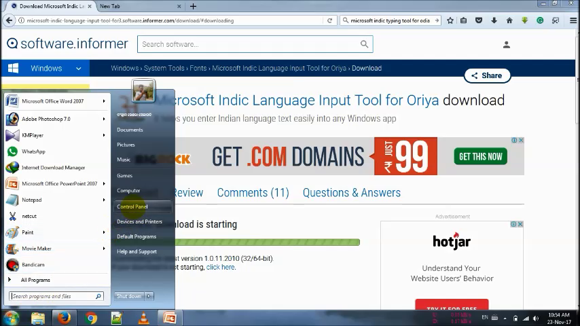Expand PowerPoint 2007 submenu arrow
The height and width of the screenshot is (326, 580).
(104, 183)
